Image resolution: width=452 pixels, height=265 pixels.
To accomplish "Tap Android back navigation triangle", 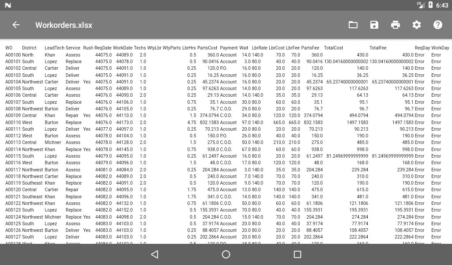I will click(155, 254).
